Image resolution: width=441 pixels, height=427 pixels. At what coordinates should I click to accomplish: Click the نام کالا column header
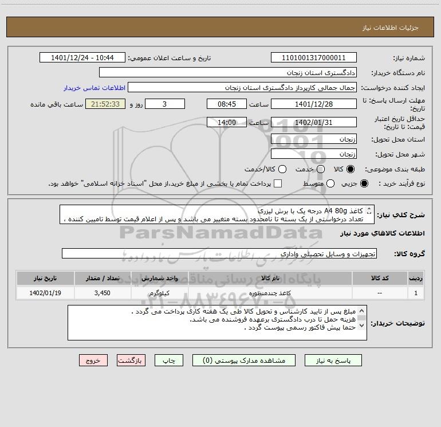[x=270, y=278]
